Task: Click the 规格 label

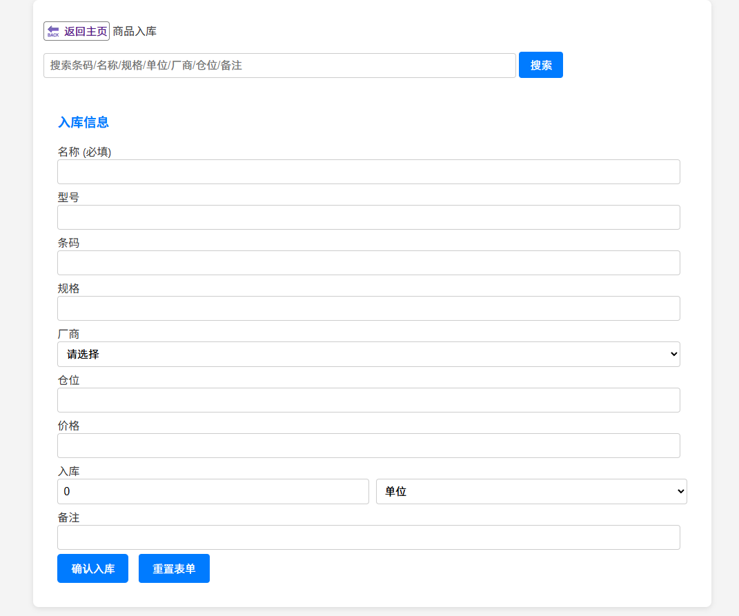Action: (68, 288)
